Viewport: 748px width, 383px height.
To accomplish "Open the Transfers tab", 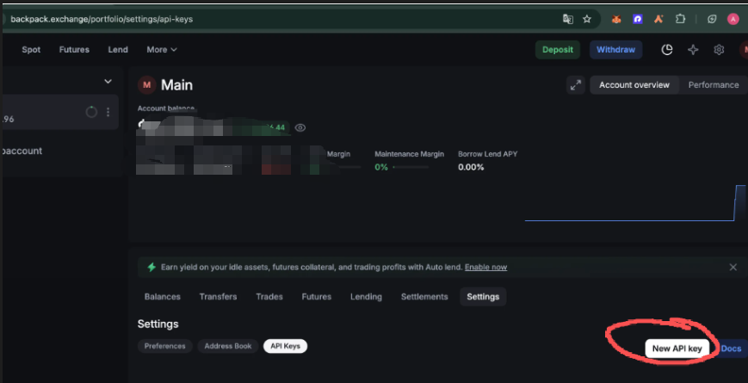I will point(218,297).
